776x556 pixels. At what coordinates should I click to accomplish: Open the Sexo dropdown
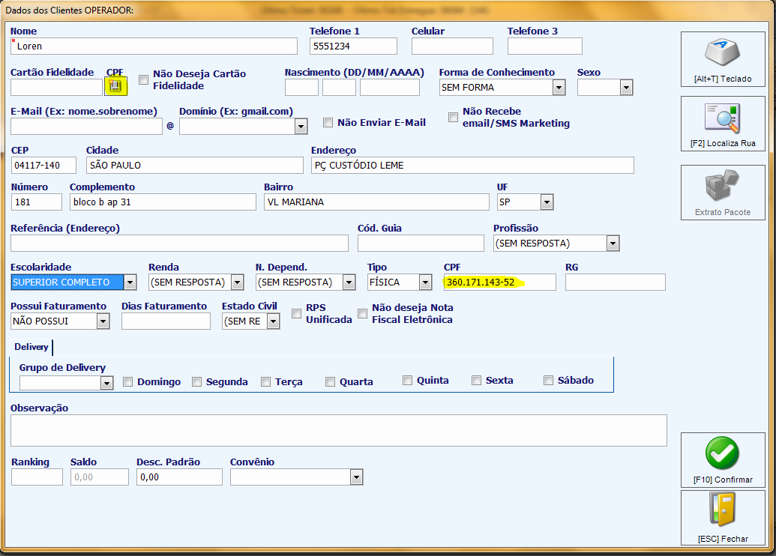[626, 88]
